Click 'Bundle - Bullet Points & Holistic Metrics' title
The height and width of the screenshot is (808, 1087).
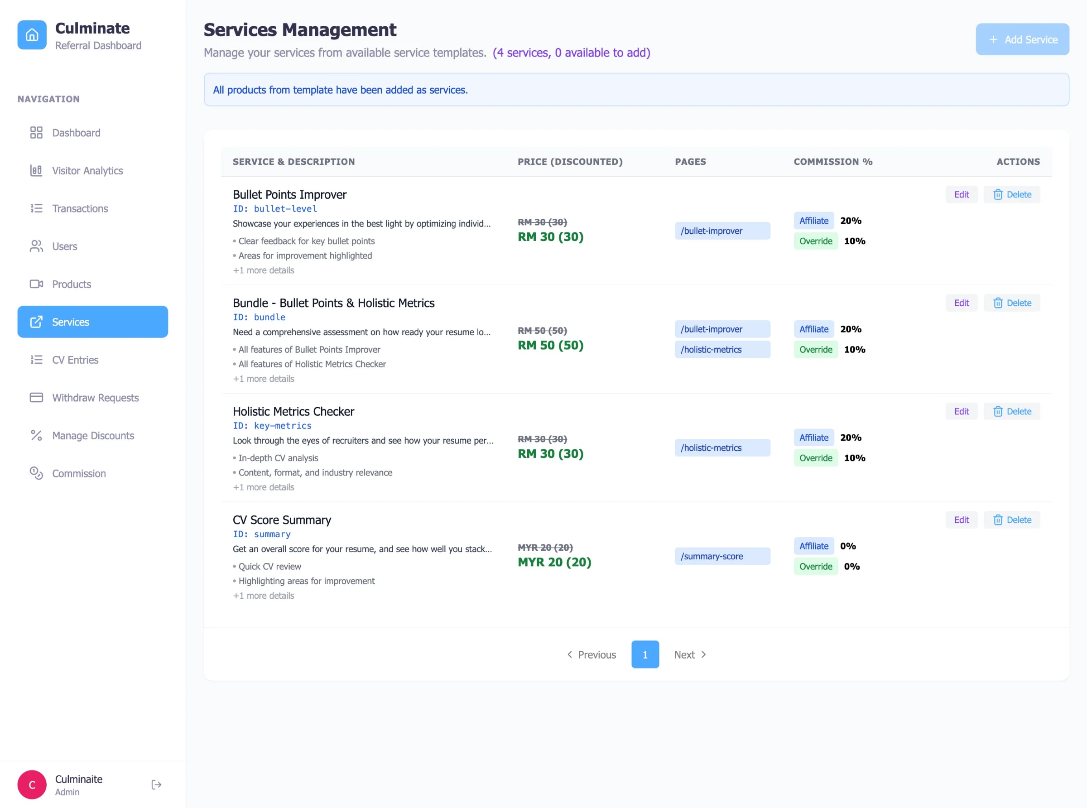[333, 303]
